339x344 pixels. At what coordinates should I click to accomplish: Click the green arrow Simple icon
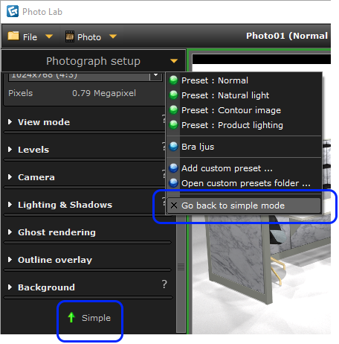[x=71, y=317]
